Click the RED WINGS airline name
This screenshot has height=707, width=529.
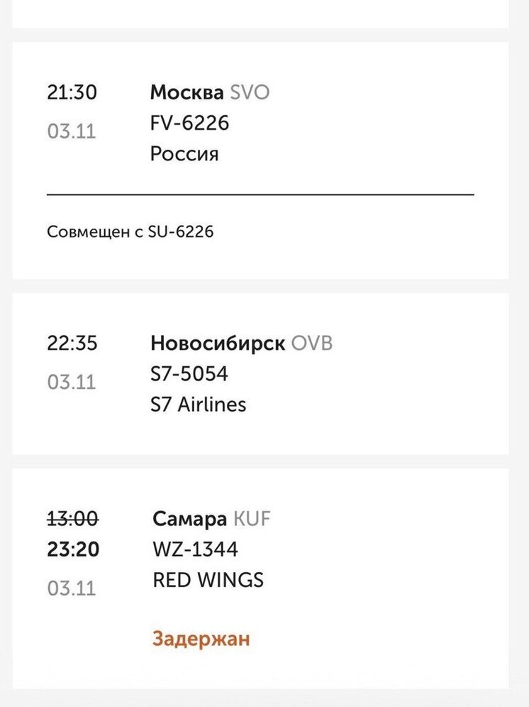[x=206, y=581]
